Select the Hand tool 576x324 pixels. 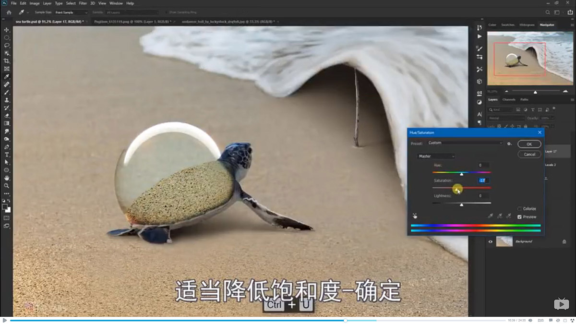pyautogui.click(x=7, y=178)
